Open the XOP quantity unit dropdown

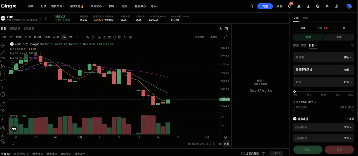348,82
